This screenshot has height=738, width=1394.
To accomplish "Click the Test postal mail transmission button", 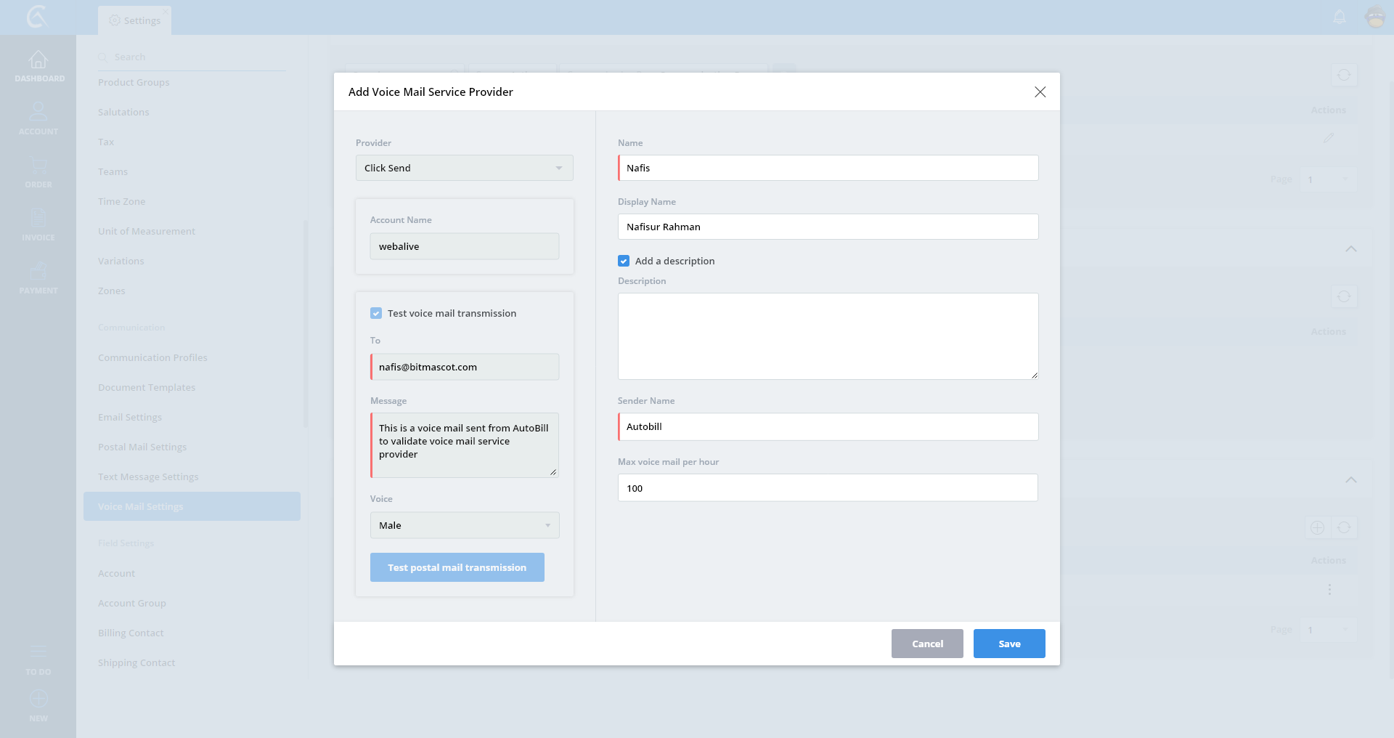I will [457, 567].
